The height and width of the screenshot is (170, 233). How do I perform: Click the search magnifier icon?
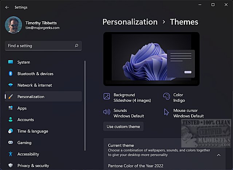76,45
